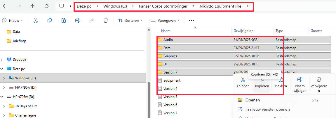This screenshot has height=118, width=336.
Task: Collapse the Deze pc tree node
Action: 2,69
